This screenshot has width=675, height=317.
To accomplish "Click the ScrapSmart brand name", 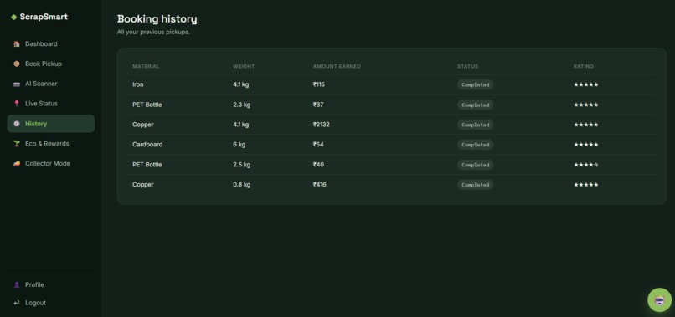I will (x=44, y=18).
